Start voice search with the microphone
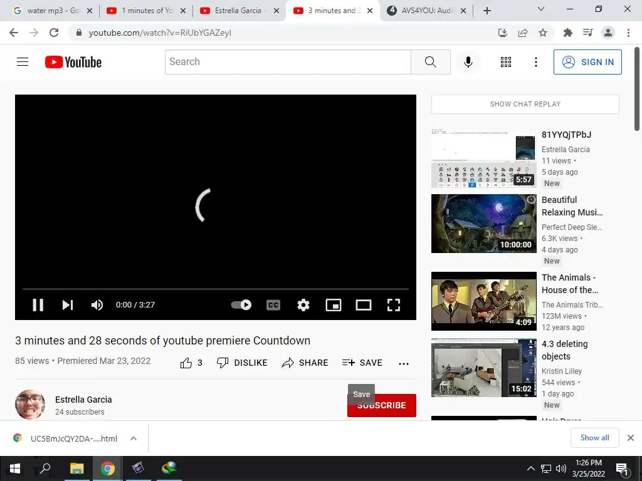The image size is (642, 481). coord(468,62)
